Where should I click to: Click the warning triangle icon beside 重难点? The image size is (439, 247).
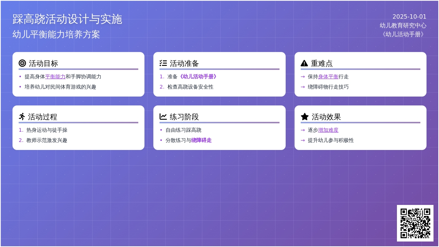point(304,63)
